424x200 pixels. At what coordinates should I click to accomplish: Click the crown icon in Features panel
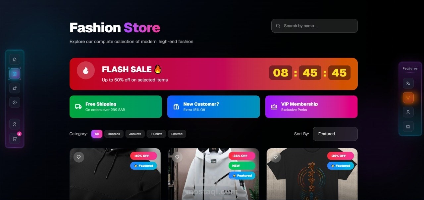[x=408, y=126]
